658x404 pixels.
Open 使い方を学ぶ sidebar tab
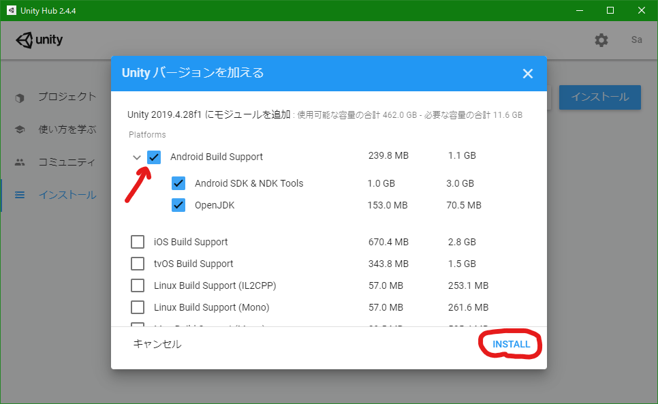point(67,129)
